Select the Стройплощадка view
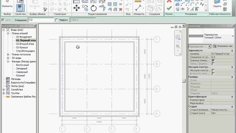The width and height of the screenshot is (236, 133). (25, 51)
